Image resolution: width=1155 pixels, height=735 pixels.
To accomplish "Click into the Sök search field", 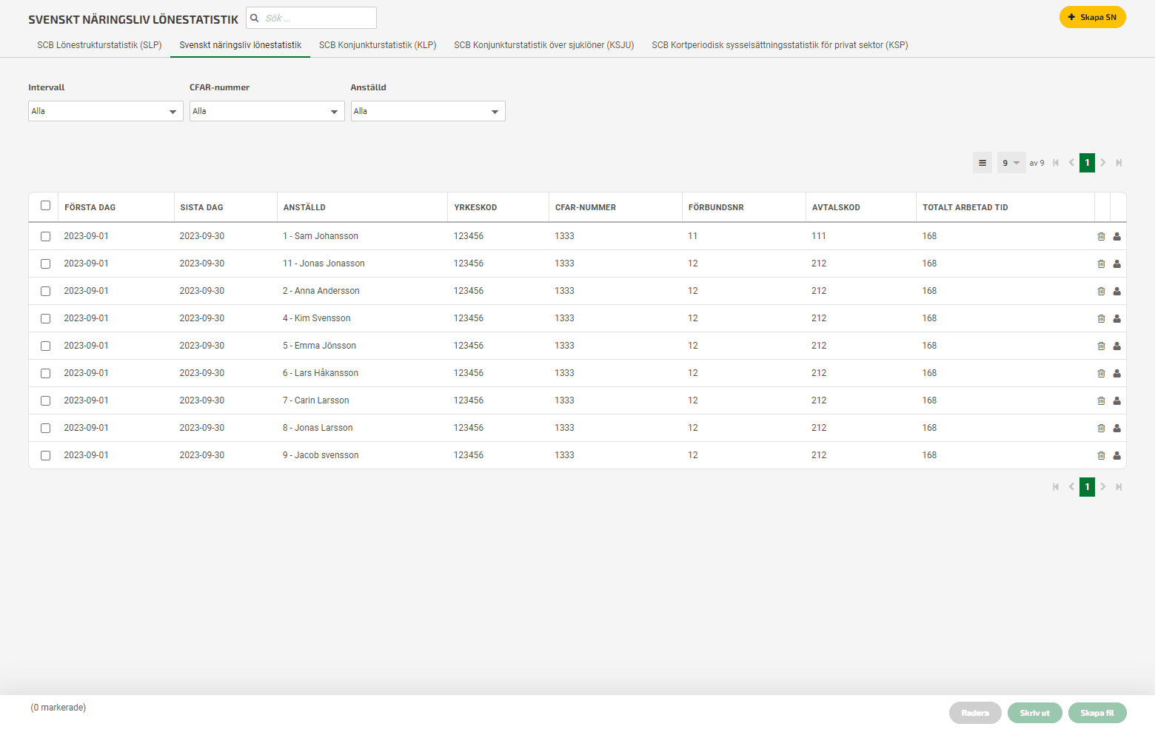I will click(312, 18).
